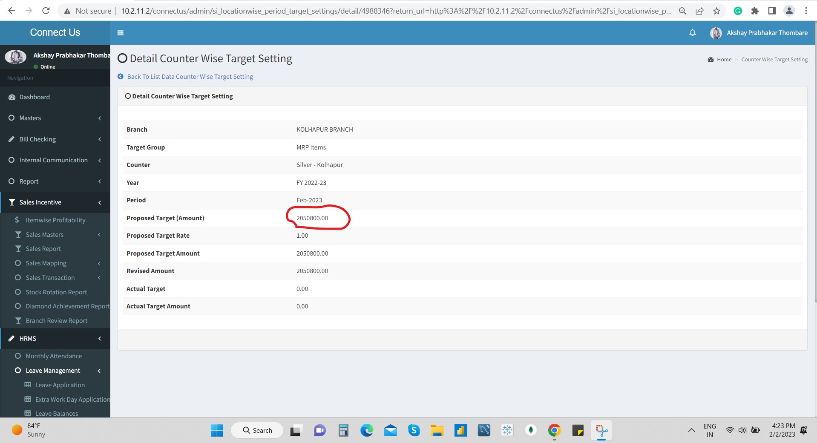Viewport: 817px width, 443px height.
Task: Open the weather widget 84°F Sunny
Action: [x=29, y=430]
